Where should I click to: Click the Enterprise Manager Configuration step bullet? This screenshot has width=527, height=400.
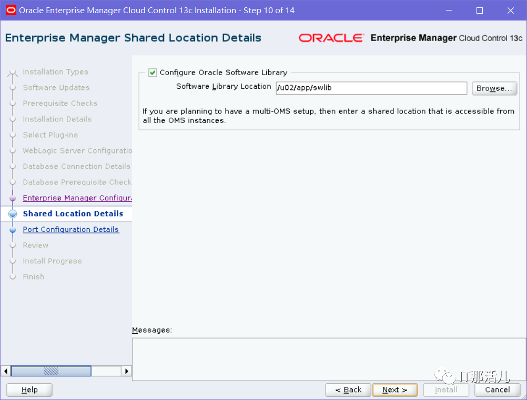13,199
